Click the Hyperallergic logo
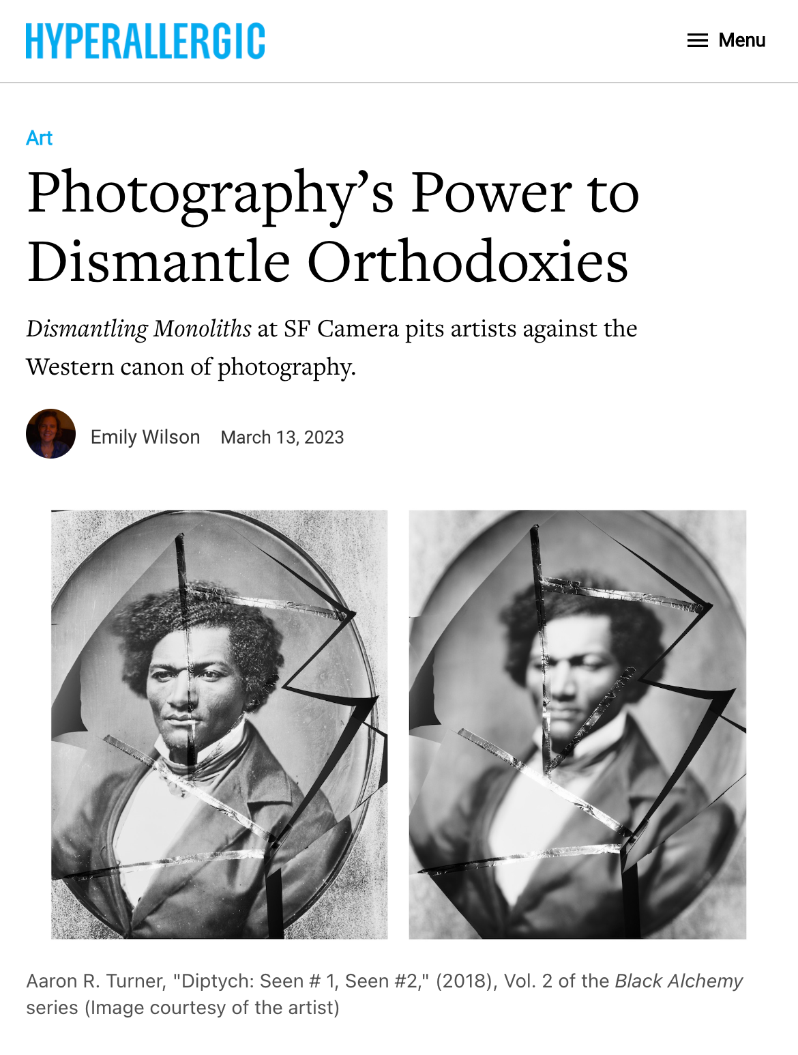 (145, 41)
